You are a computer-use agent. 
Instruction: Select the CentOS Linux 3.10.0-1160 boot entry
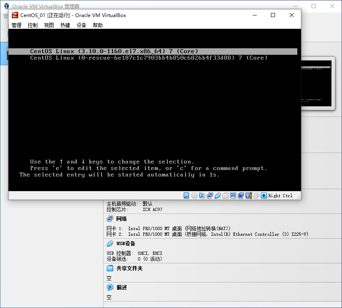point(153,51)
